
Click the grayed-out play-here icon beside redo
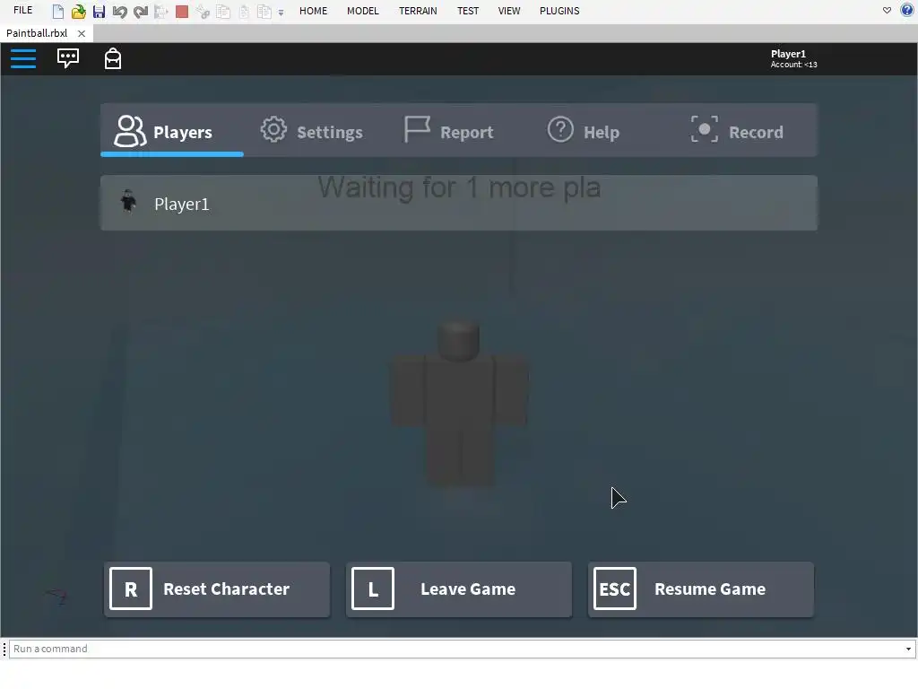tap(161, 11)
